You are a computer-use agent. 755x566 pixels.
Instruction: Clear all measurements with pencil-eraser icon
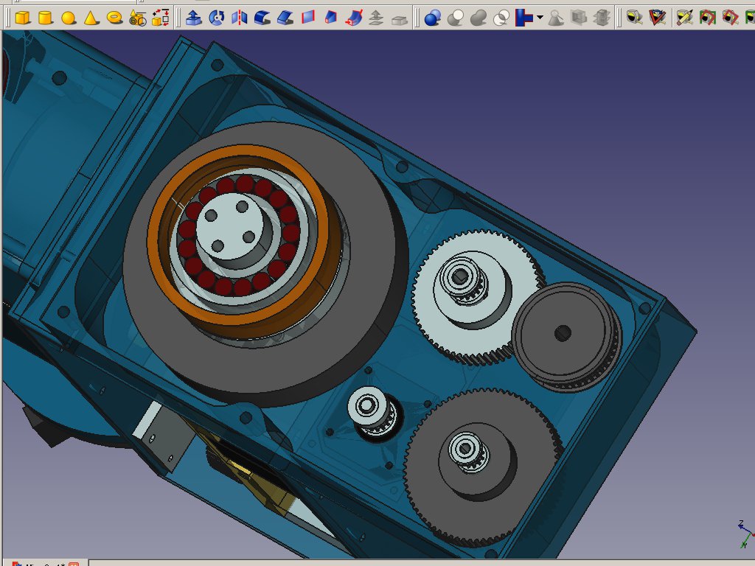(x=684, y=18)
